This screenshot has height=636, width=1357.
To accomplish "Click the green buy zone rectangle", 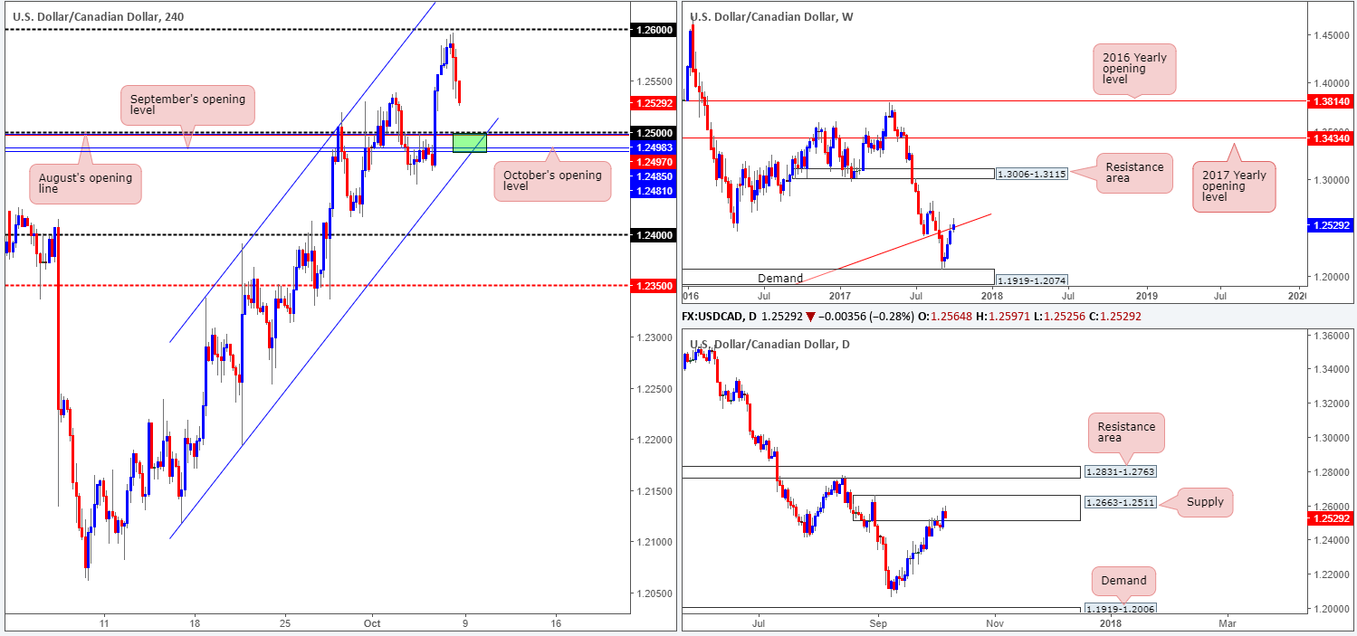I will pyautogui.click(x=470, y=142).
